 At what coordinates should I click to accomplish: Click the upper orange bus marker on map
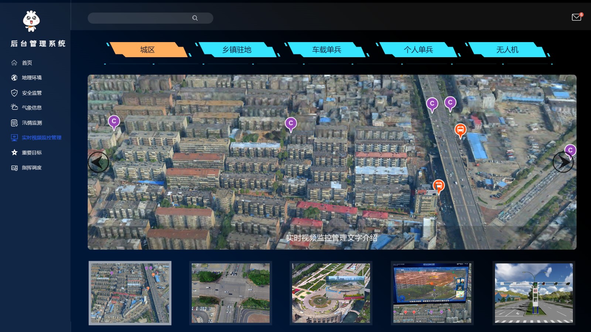[460, 130]
